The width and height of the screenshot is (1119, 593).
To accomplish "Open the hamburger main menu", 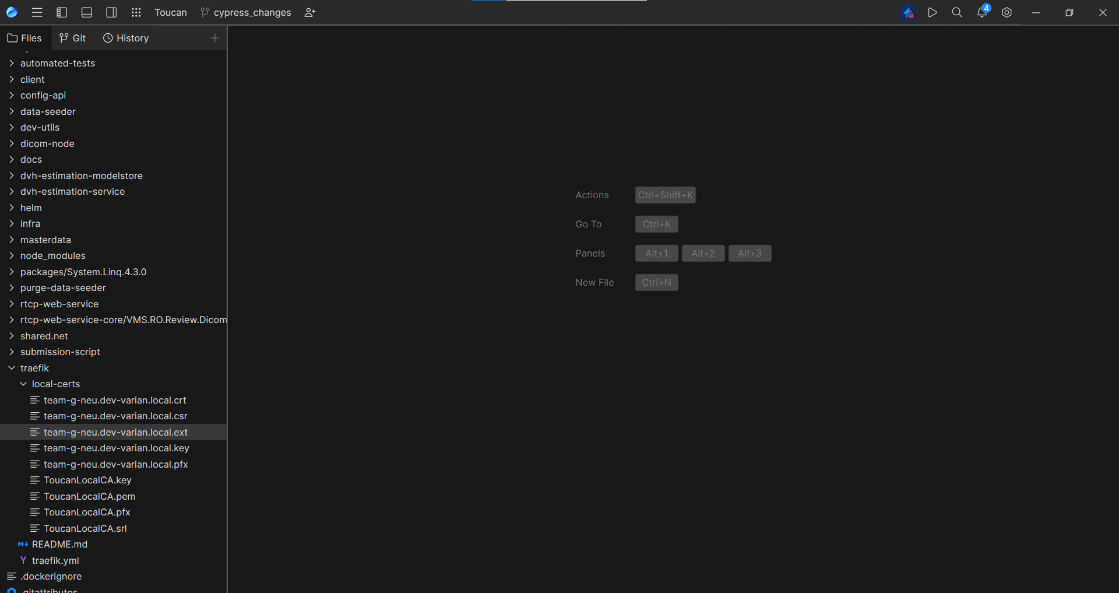I will pos(37,12).
